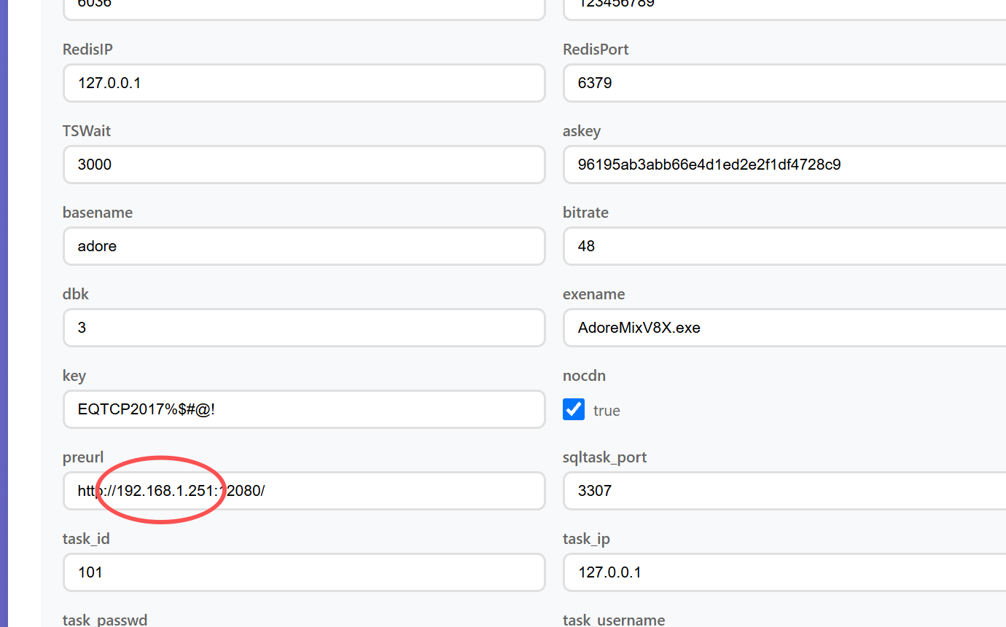Edit the bitrate field showing 48
Viewport: 1006px width, 627px height.
pyautogui.click(x=784, y=246)
